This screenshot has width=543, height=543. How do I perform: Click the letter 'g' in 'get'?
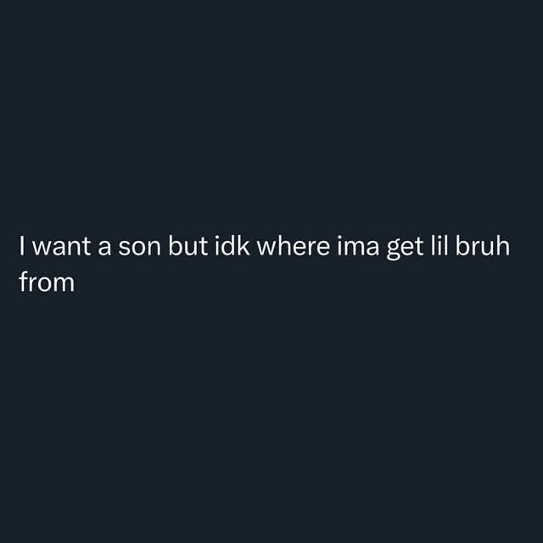(394, 250)
